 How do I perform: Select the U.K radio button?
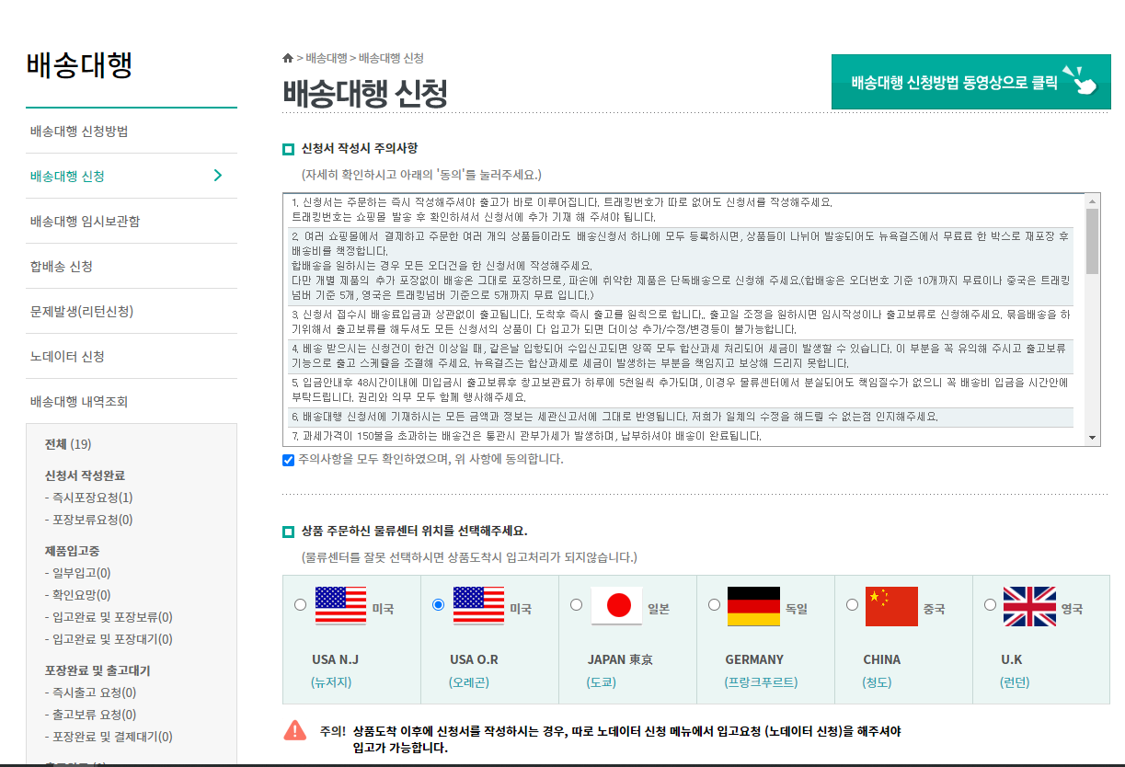tap(990, 604)
